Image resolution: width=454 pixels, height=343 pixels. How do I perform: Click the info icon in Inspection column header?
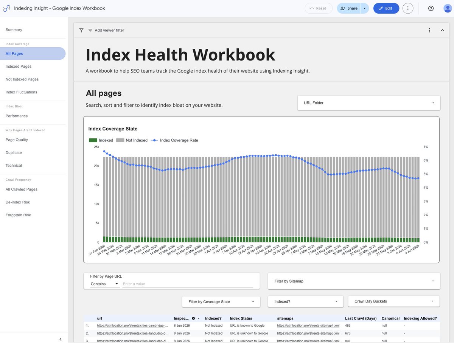point(193,318)
